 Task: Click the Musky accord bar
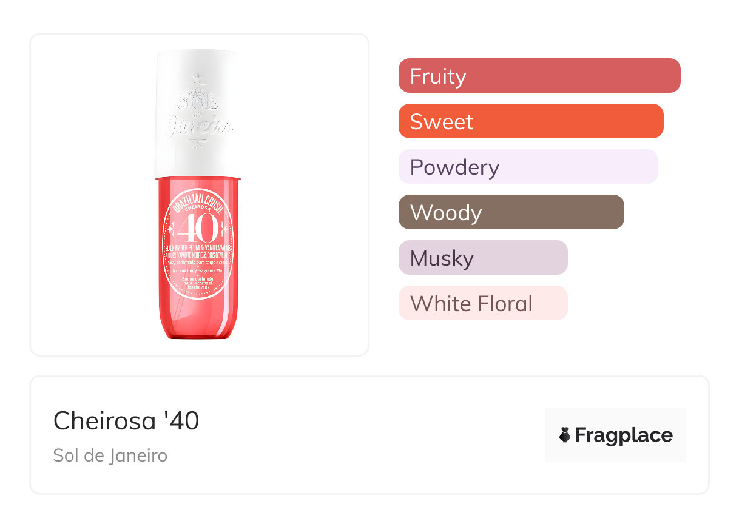[482, 258]
